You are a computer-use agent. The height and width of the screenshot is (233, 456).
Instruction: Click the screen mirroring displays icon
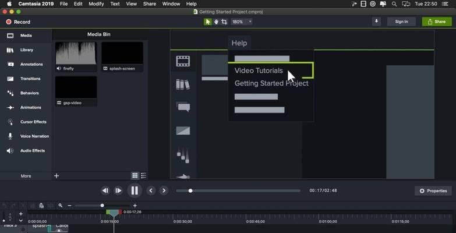pos(406,3)
